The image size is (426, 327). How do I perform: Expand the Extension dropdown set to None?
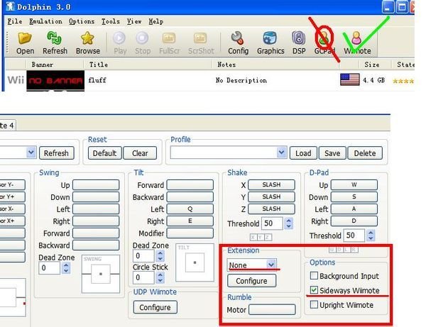point(271,264)
